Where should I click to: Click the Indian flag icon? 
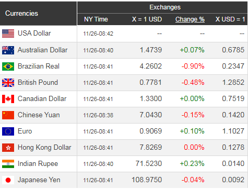click(8, 164)
